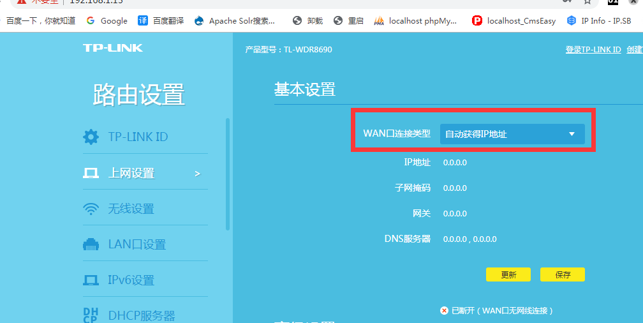
Task: Click the browser address bar URL
Action: 97,2
